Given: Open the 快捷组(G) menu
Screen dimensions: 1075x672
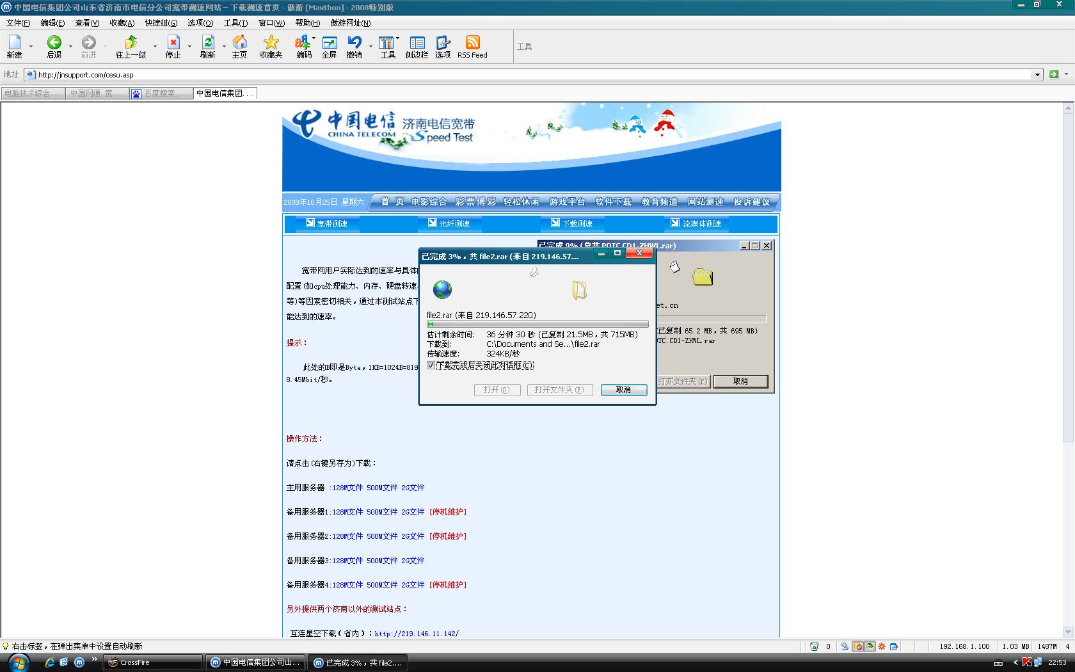Looking at the screenshot, I should [161, 22].
